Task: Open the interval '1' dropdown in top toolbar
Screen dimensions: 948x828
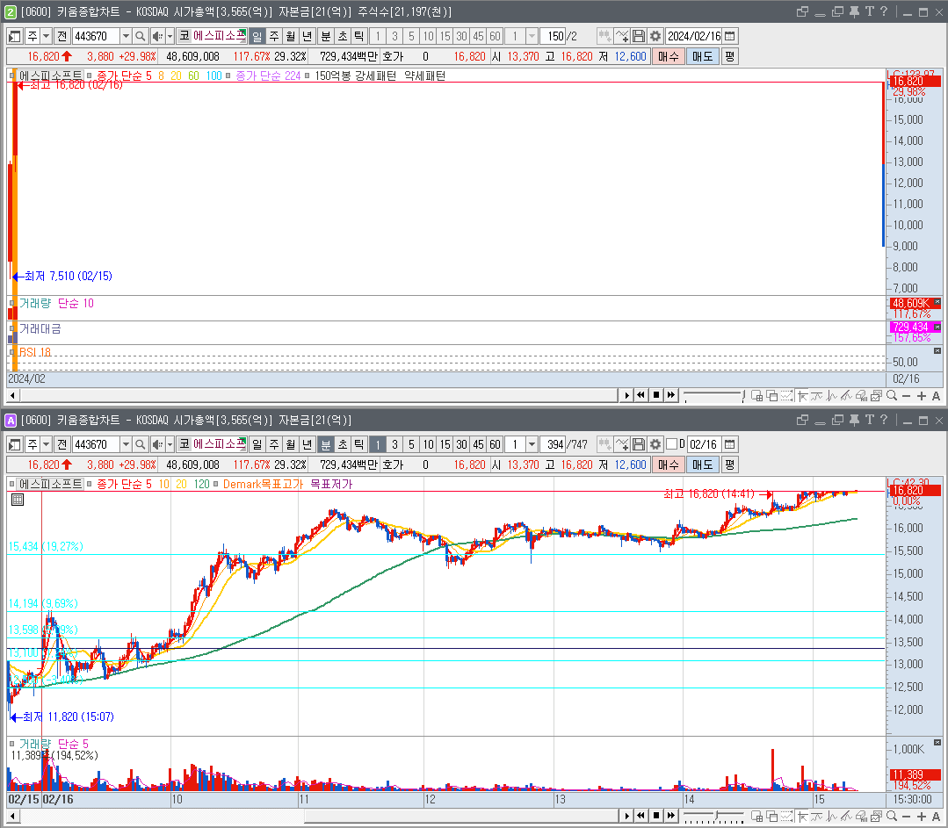Action: click(532, 36)
